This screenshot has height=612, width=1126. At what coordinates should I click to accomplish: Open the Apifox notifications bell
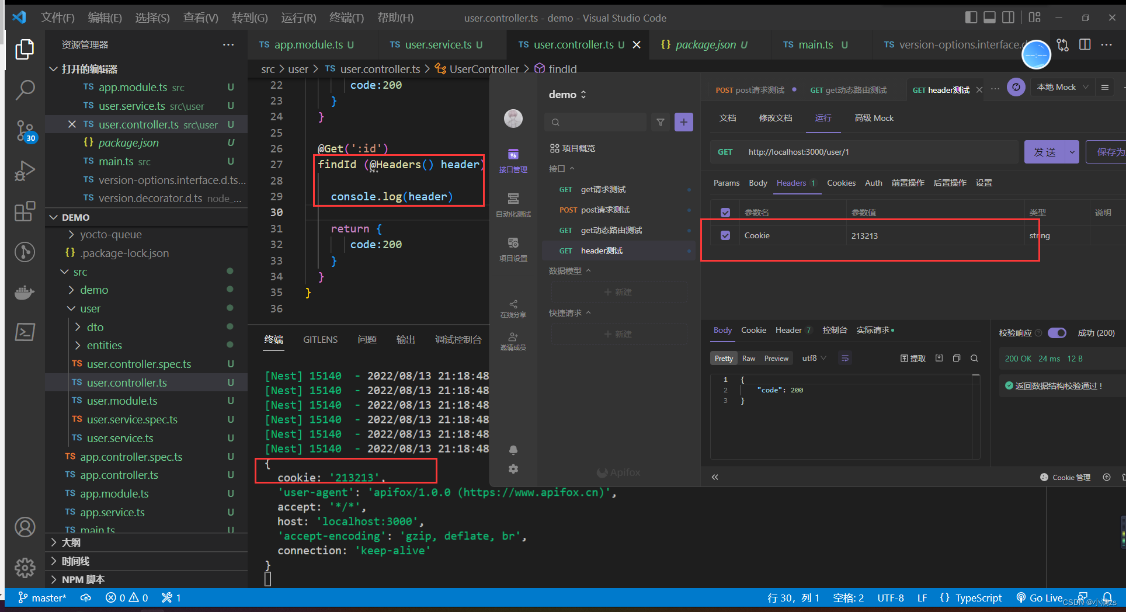[x=513, y=450]
